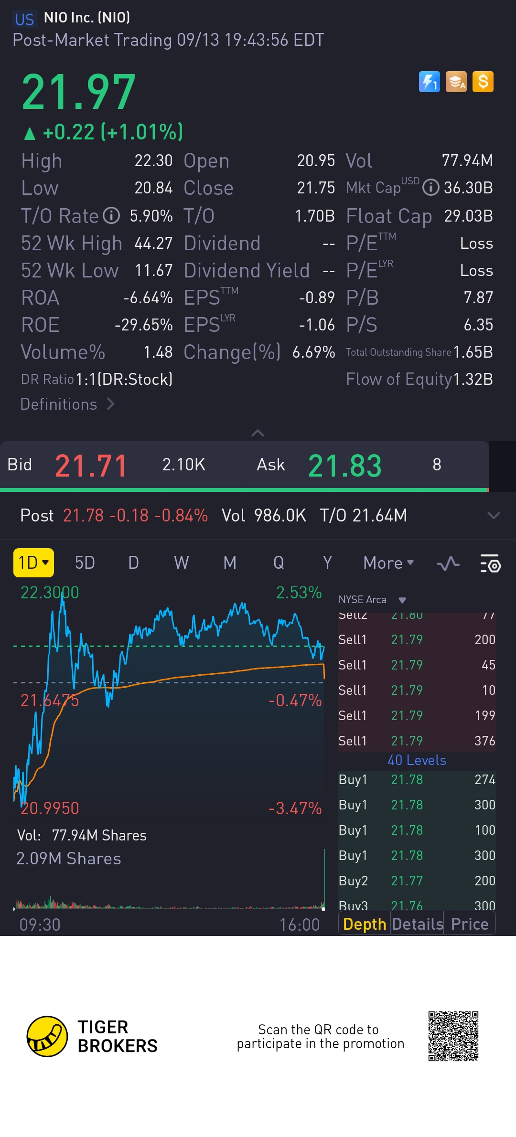This screenshot has height=1137, width=516.
Task: Open the T/O Rate info icon
Action: [x=111, y=216]
